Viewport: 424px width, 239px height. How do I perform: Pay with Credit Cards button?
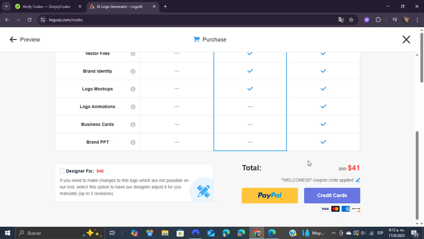coord(332,196)
